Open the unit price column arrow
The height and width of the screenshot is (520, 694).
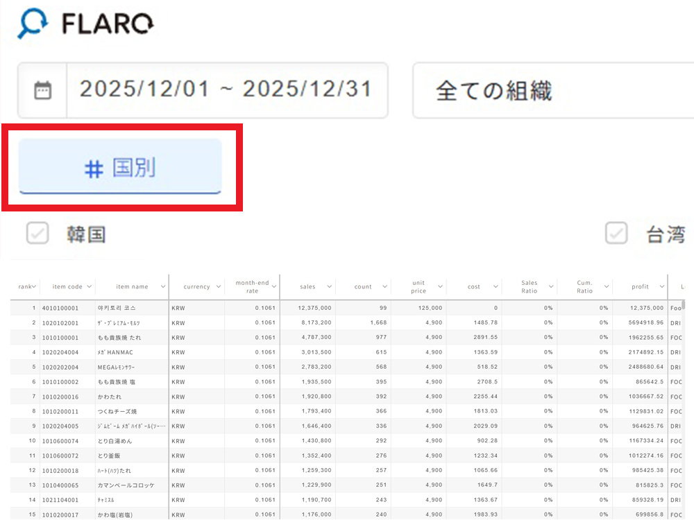click(441, 286)
